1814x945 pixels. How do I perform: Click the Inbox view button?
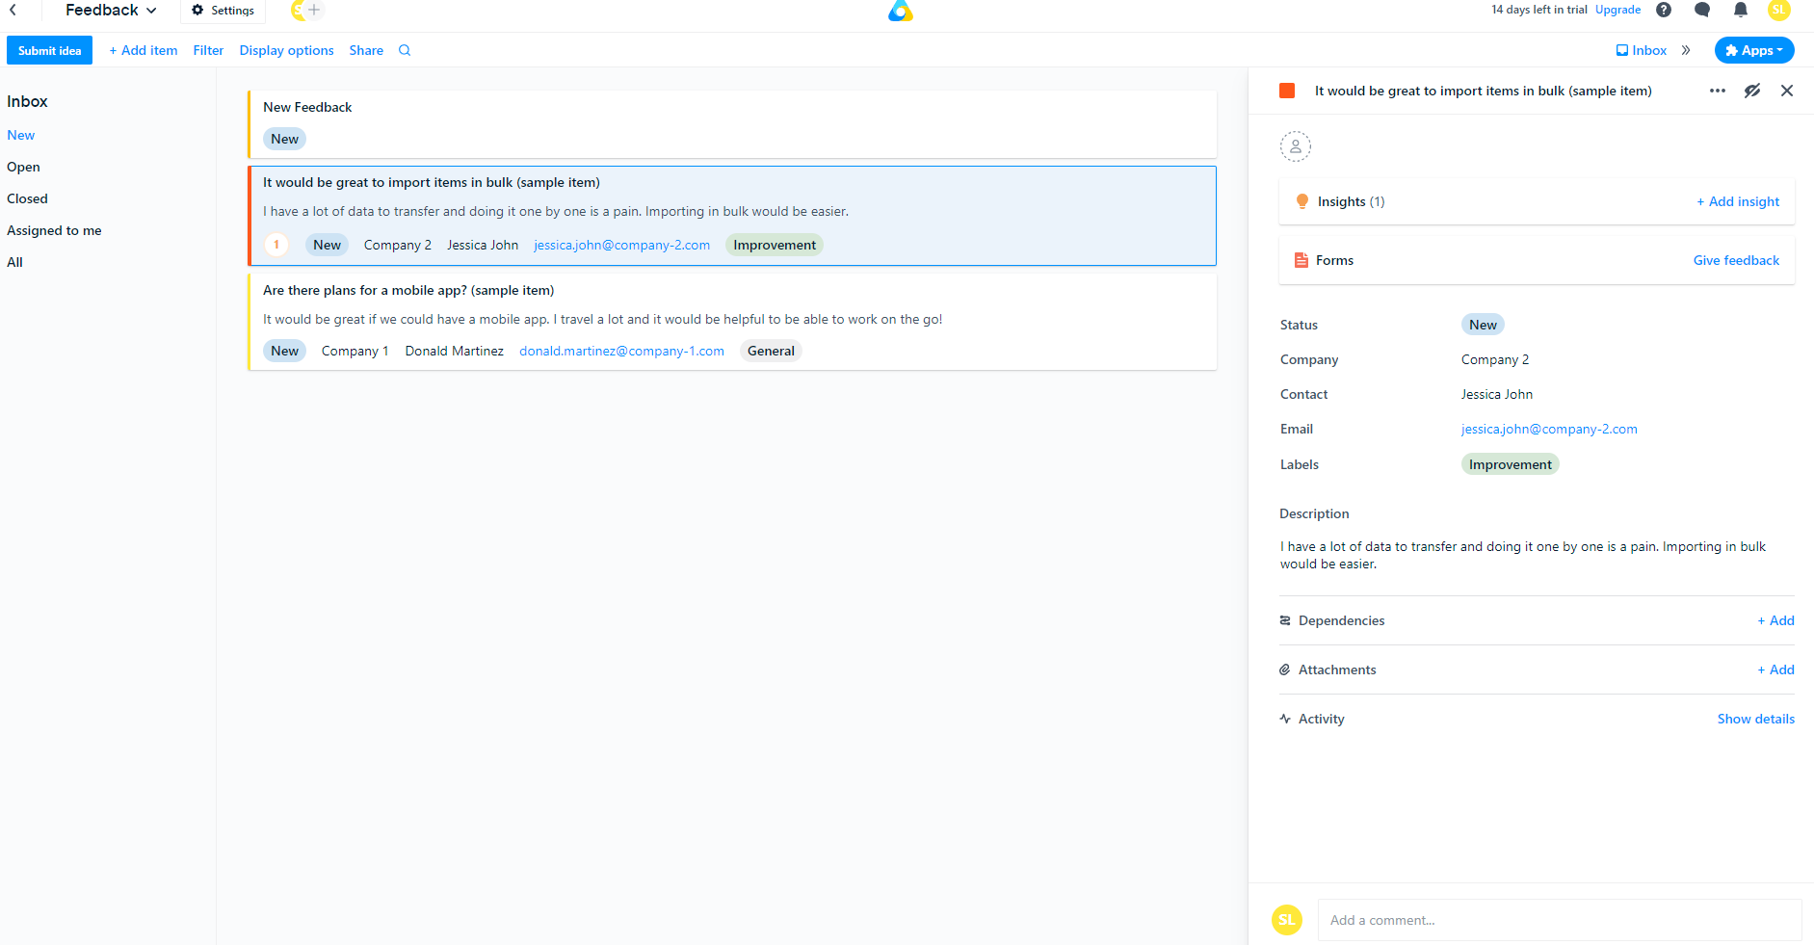1642,50
